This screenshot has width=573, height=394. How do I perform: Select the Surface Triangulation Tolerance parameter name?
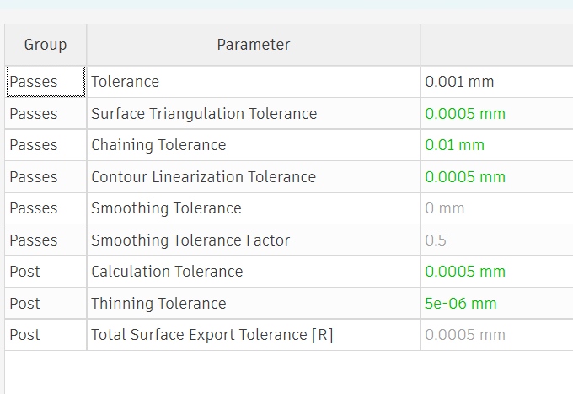(204, 114)
